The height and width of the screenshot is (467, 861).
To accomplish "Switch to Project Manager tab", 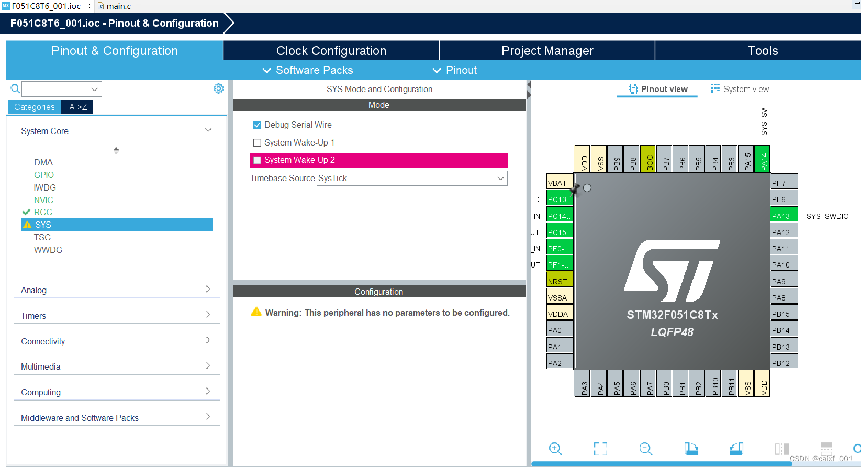I will 547,51.
